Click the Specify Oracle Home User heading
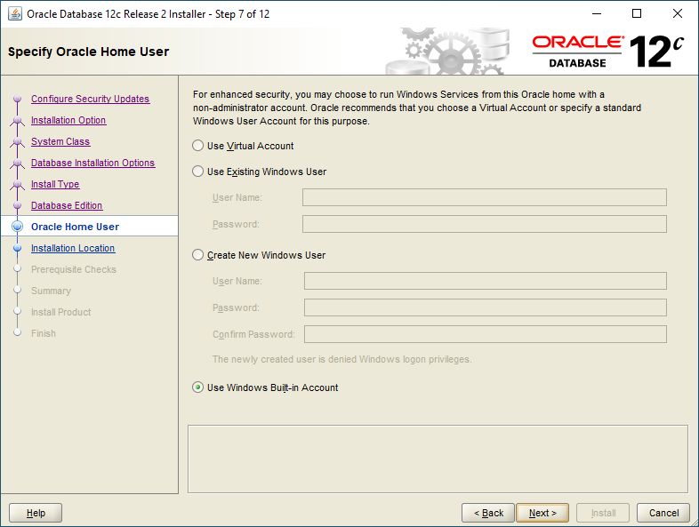 (x=88, y=52)
